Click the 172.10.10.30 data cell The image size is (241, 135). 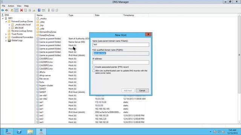point(101,102)
